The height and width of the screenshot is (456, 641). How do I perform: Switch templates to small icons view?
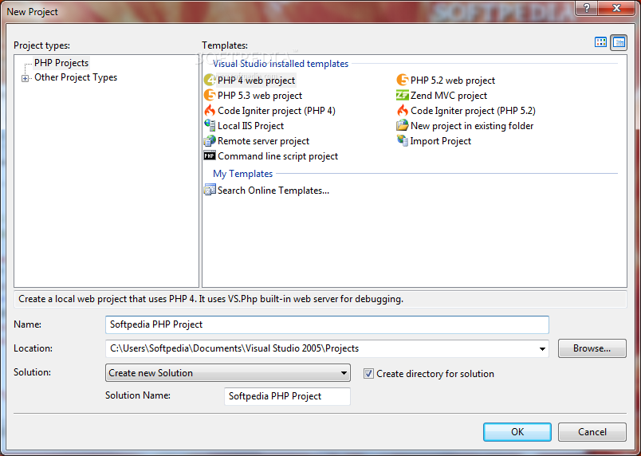619,42
